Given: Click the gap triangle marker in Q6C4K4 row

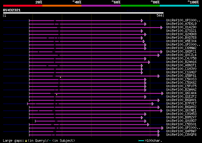Looking at the screenshot, I should point(56,94).
